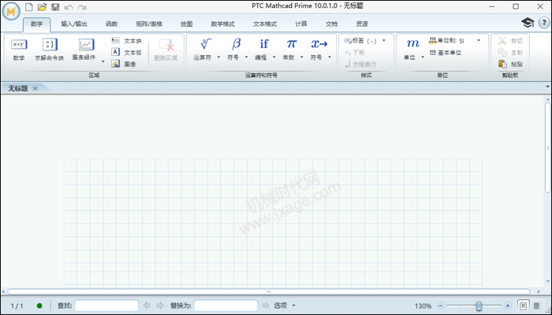552x315 pixels.
Task: Open the m 单位 units gallery
Action: pos(411,50)
